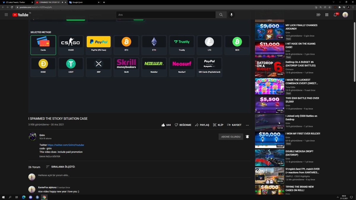Open commenter XavierFox alphonz's name
This screenshot has width=356, height=200.
click(x=47, y=187)
